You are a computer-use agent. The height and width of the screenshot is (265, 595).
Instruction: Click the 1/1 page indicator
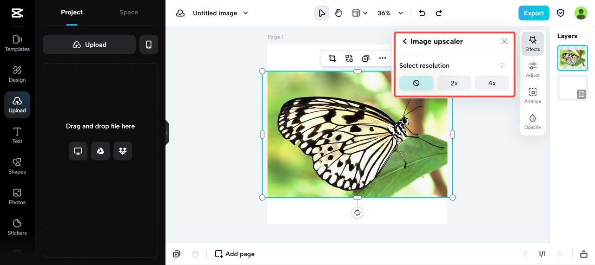[x=542, y=254]
